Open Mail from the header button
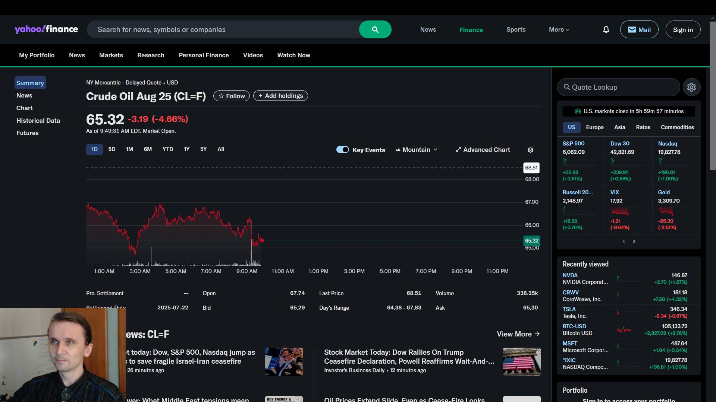Image resolution: width=716 pixels, height=402 pixels. (639, 29)
